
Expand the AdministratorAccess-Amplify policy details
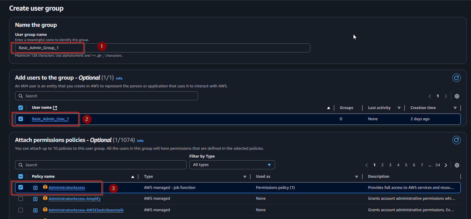click(x=35, y=199)
